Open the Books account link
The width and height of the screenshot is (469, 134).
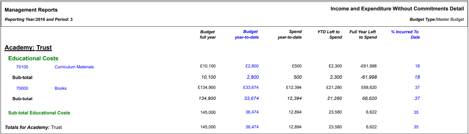[x=61, y=88]
